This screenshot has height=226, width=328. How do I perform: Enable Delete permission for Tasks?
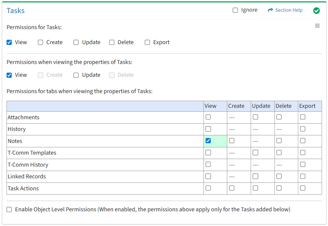pos(112,42)
